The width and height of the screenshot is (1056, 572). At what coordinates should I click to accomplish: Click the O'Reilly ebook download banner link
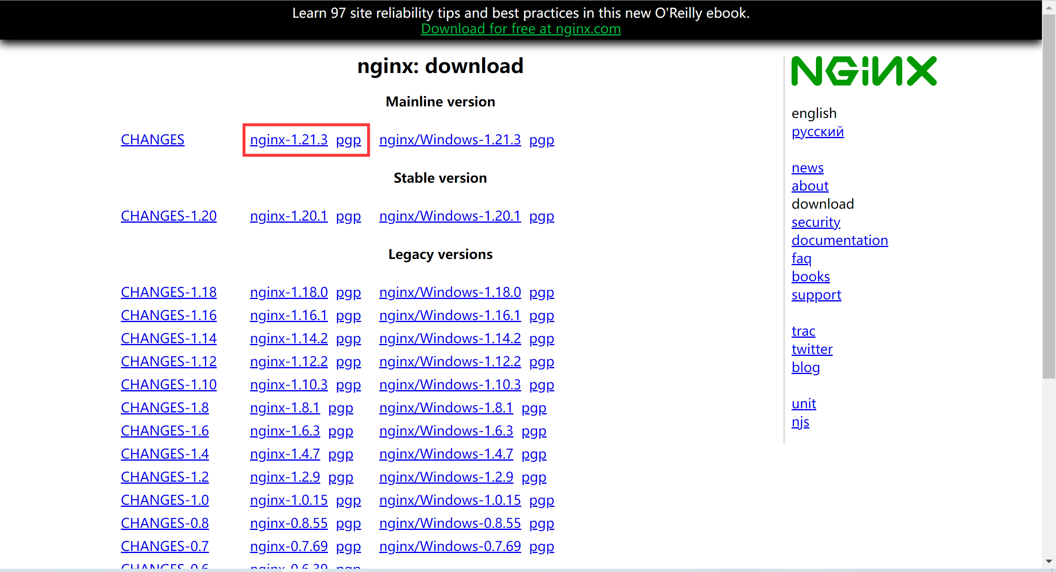coord(521,29)
